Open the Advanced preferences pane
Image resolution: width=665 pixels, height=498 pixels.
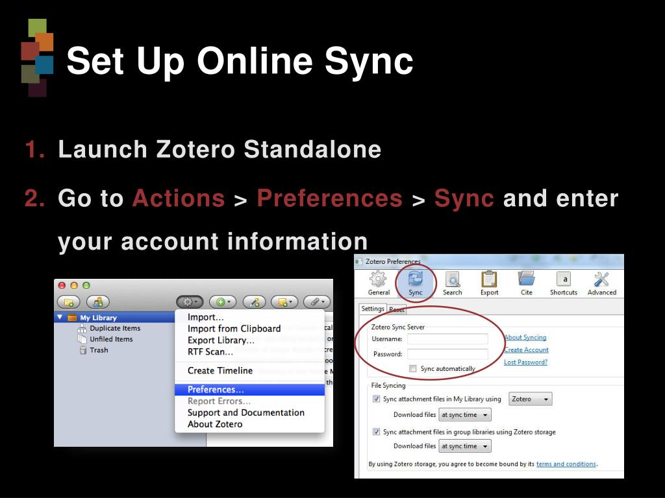tap(601, 283)
